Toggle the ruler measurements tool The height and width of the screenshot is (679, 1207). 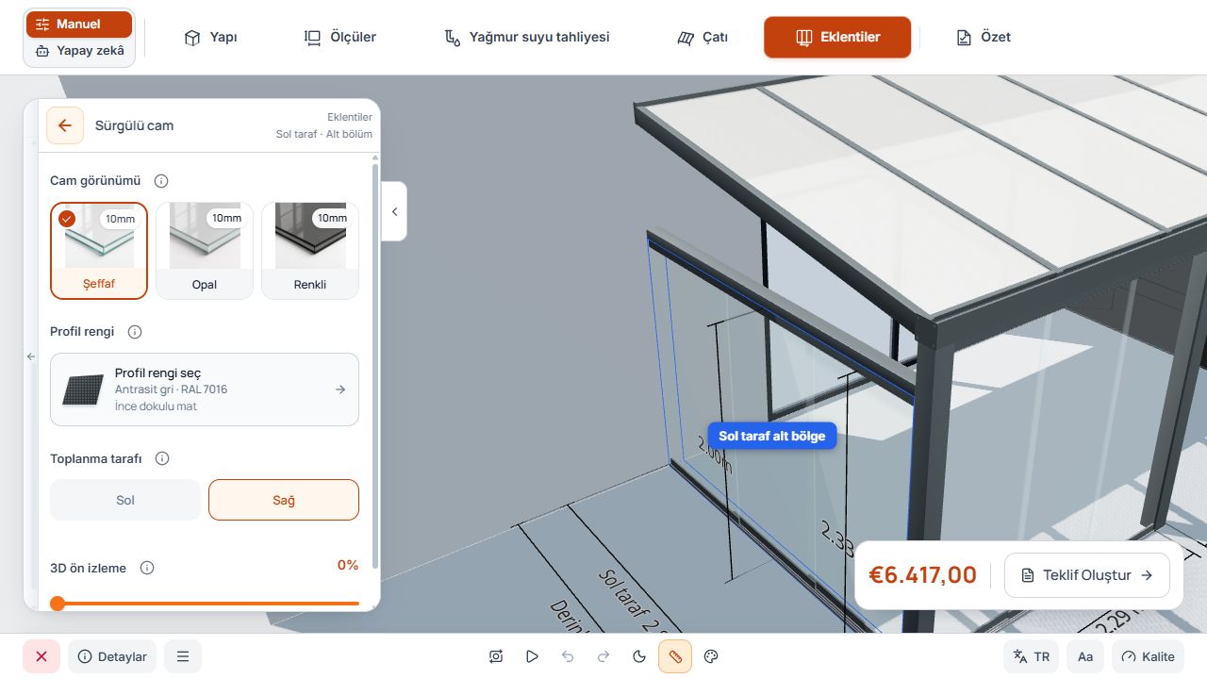[675, 656]
